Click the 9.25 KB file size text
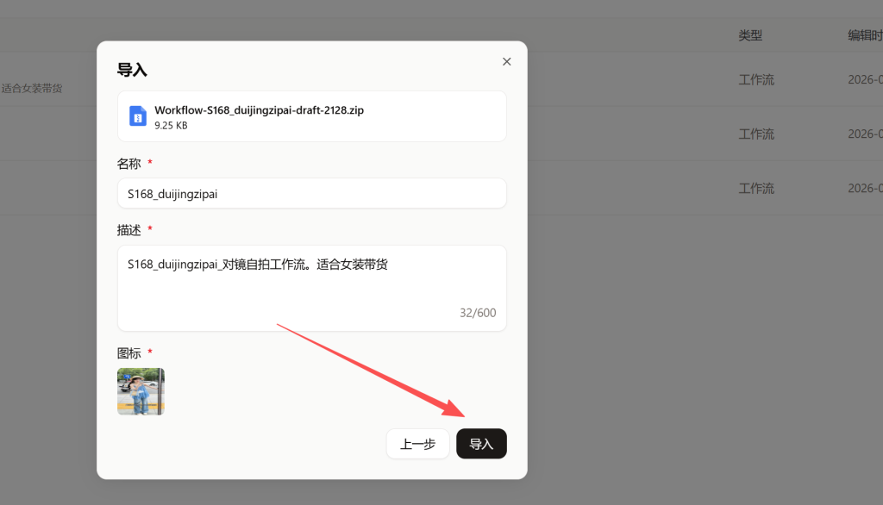Screen dimensions: 883x505 pos(171,126)
